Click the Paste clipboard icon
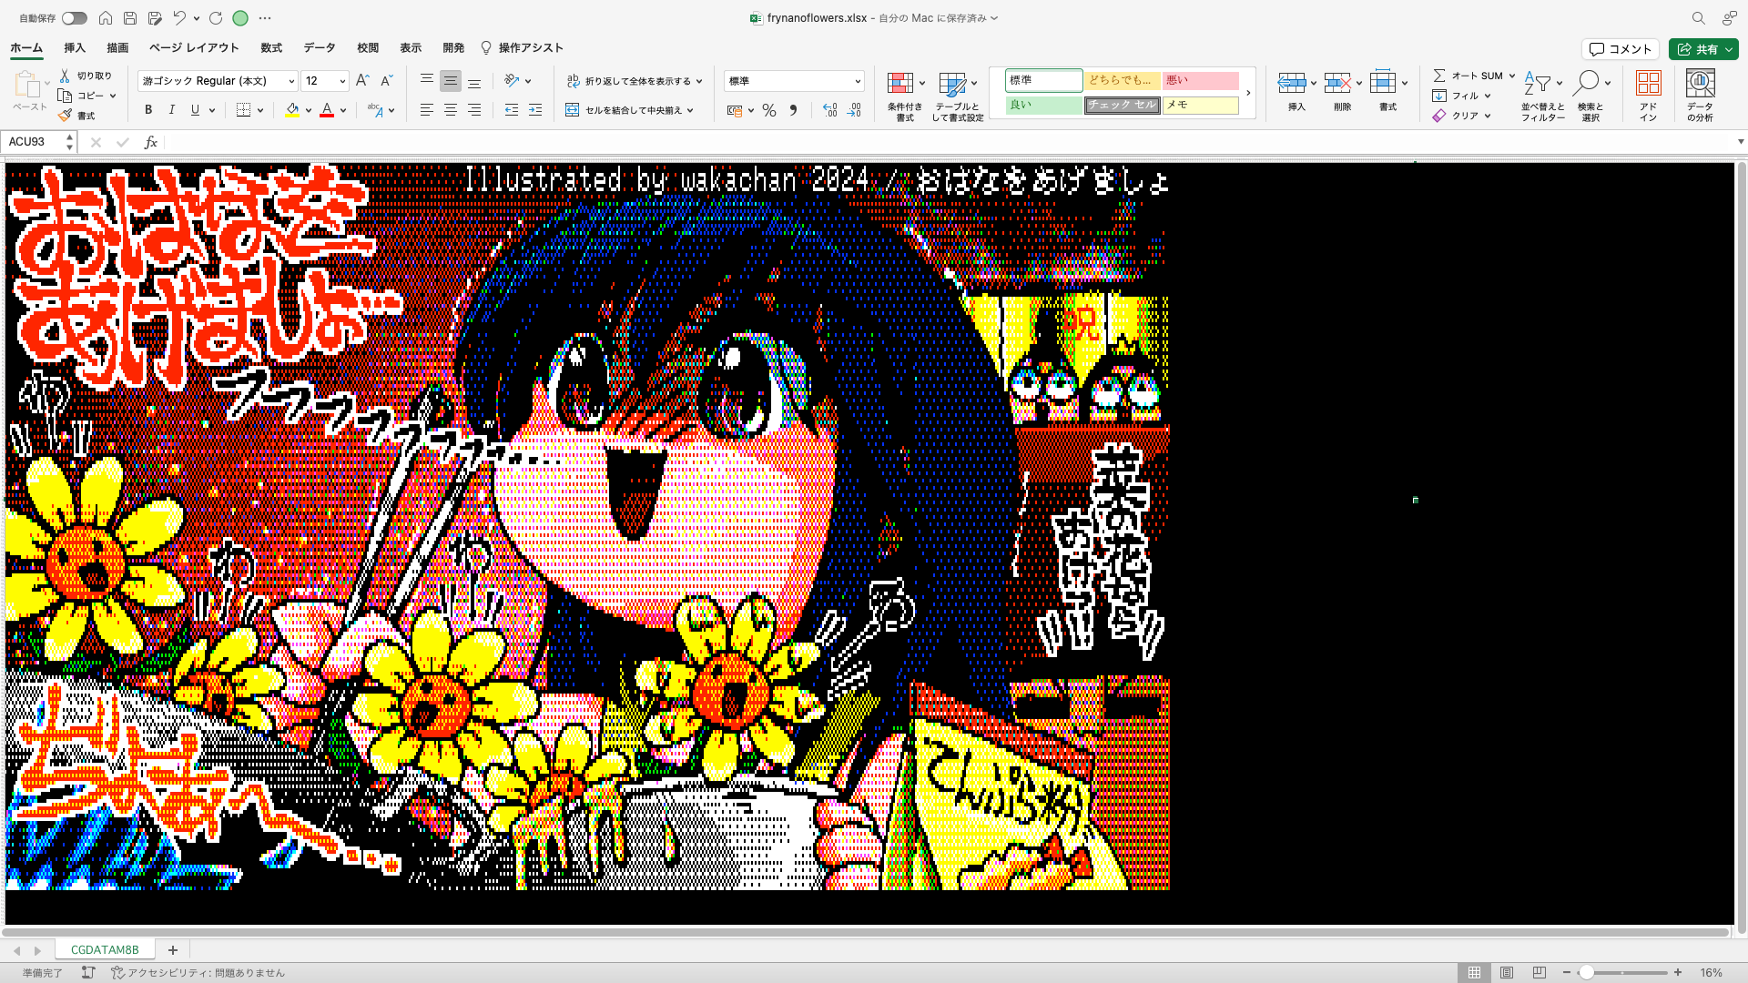 coord(27,84)
